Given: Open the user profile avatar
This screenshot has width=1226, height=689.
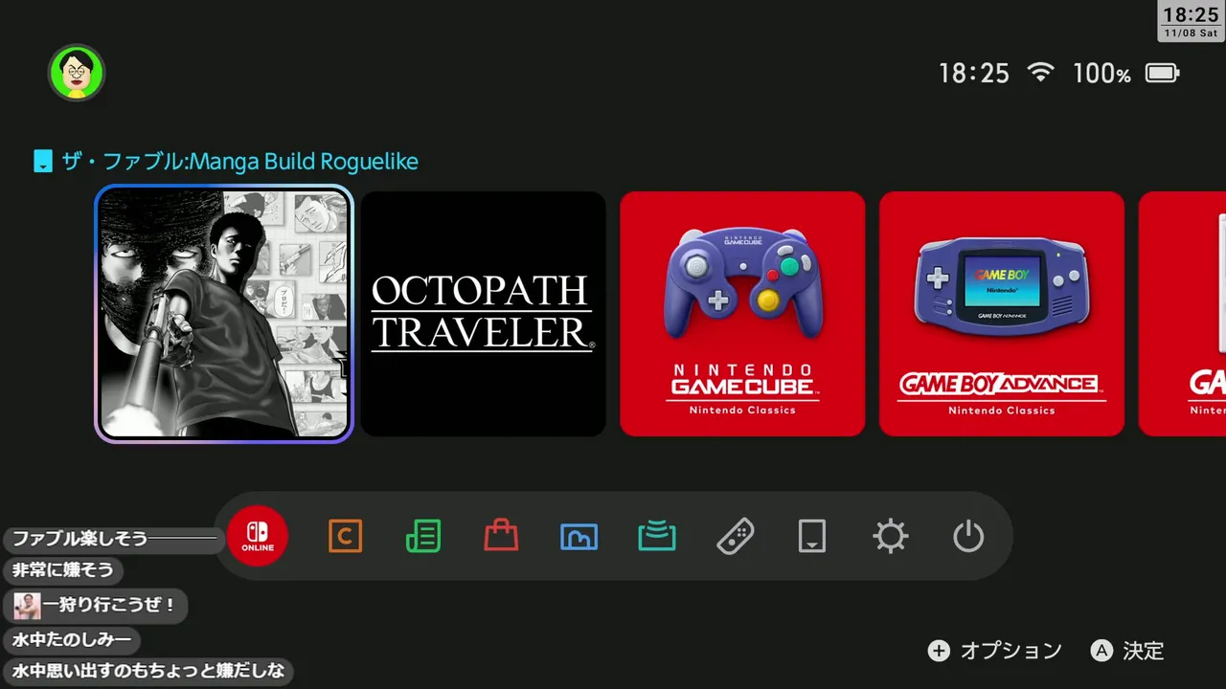Looking at the screenshot, I should [x=77, y=73].
